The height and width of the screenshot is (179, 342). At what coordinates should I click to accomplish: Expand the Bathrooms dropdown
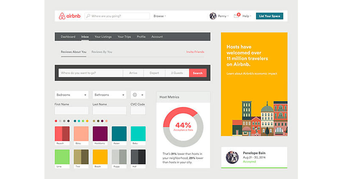109,95
